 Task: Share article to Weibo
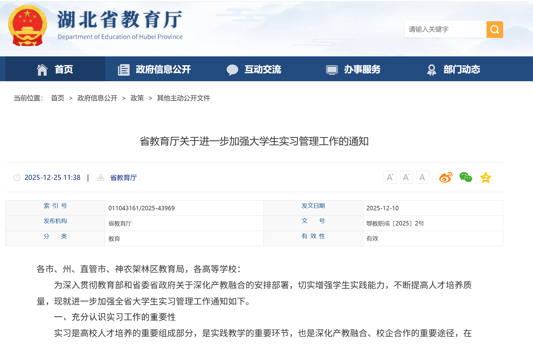(446, 177)
